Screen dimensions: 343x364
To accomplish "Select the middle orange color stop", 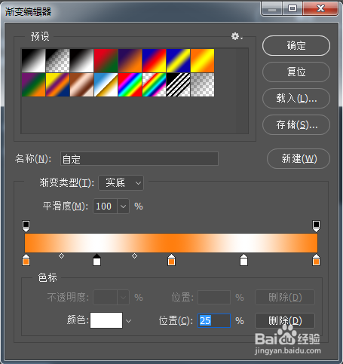I will [x=171, y=260].
